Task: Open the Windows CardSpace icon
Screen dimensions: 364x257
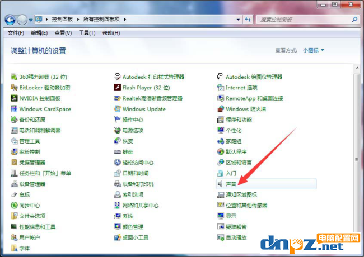Action: [14, 109]
